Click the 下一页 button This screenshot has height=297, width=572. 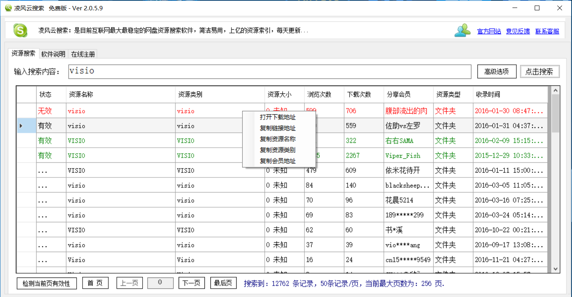192,283
